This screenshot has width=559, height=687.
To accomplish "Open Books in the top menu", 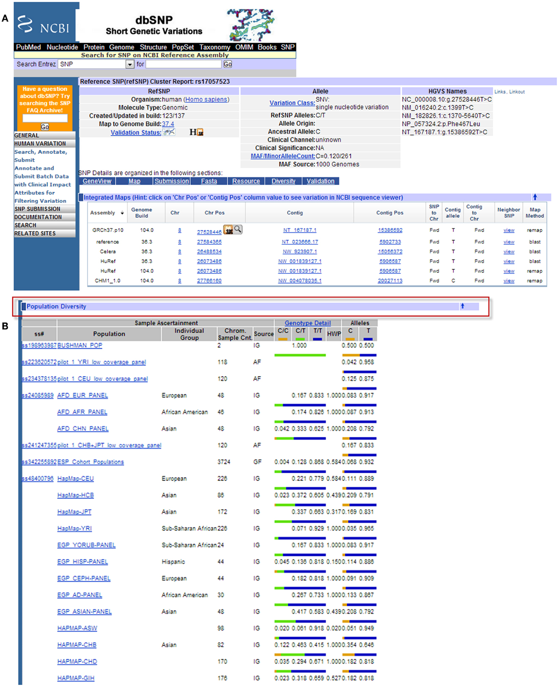I will 267,47.
